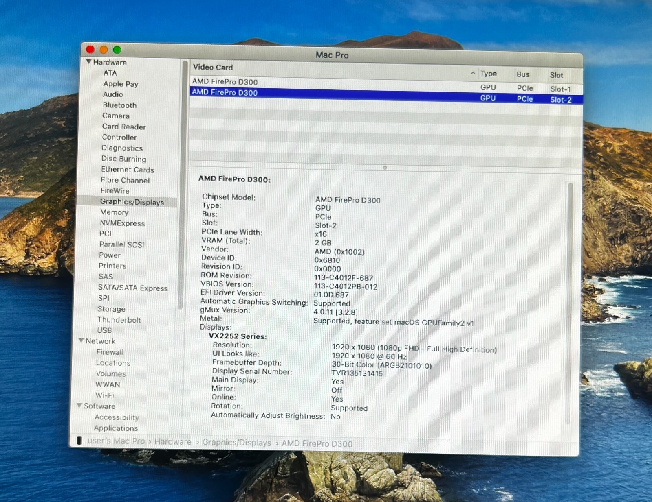Open Wi-Fi under Network
The width and height of the screenshot is (652, 502).
(105, 395)
